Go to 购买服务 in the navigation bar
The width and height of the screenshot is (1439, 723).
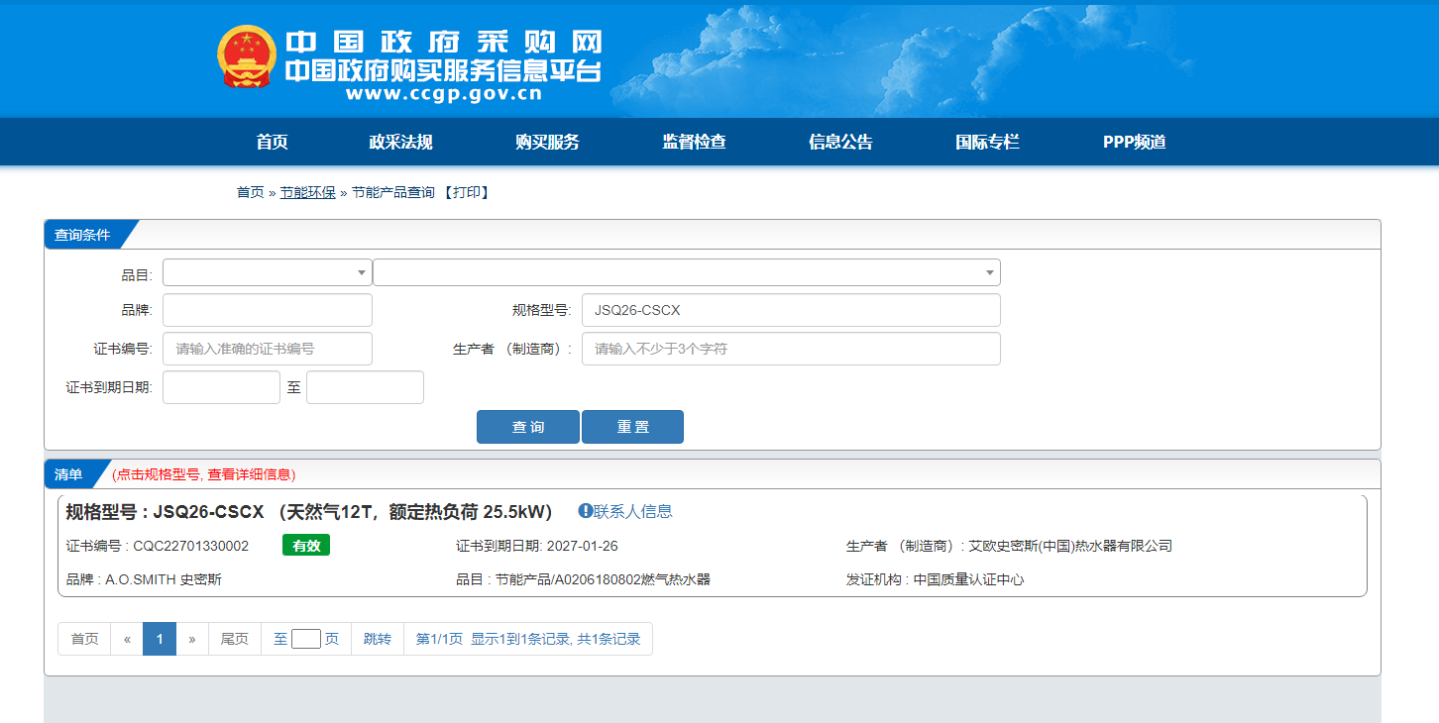pyautogui.click(x=547, y=142)
